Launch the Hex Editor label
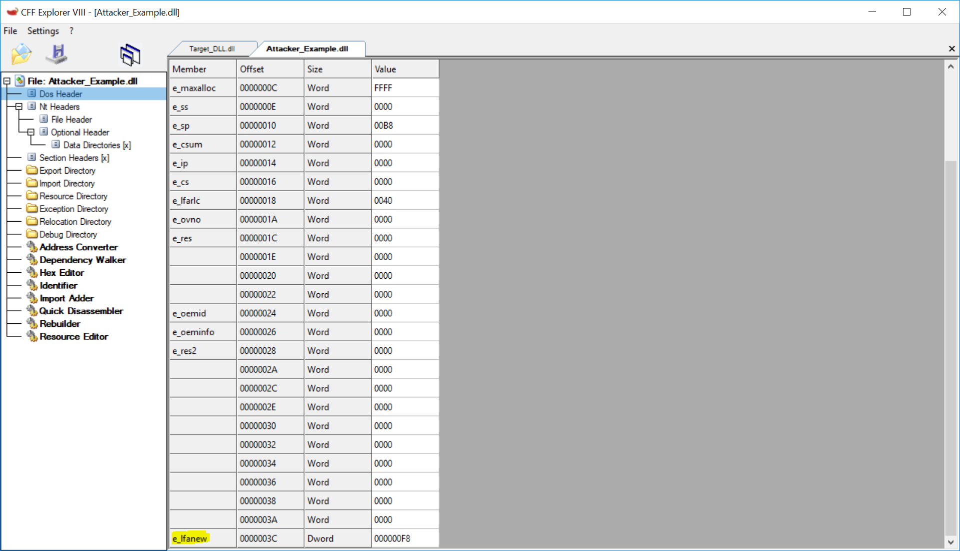960x551 pixels. [62, 273]
